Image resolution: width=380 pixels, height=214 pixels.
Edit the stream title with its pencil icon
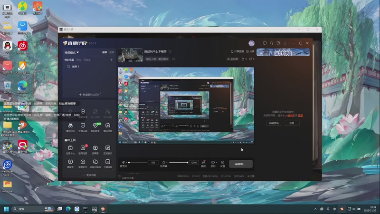point(170,51)
